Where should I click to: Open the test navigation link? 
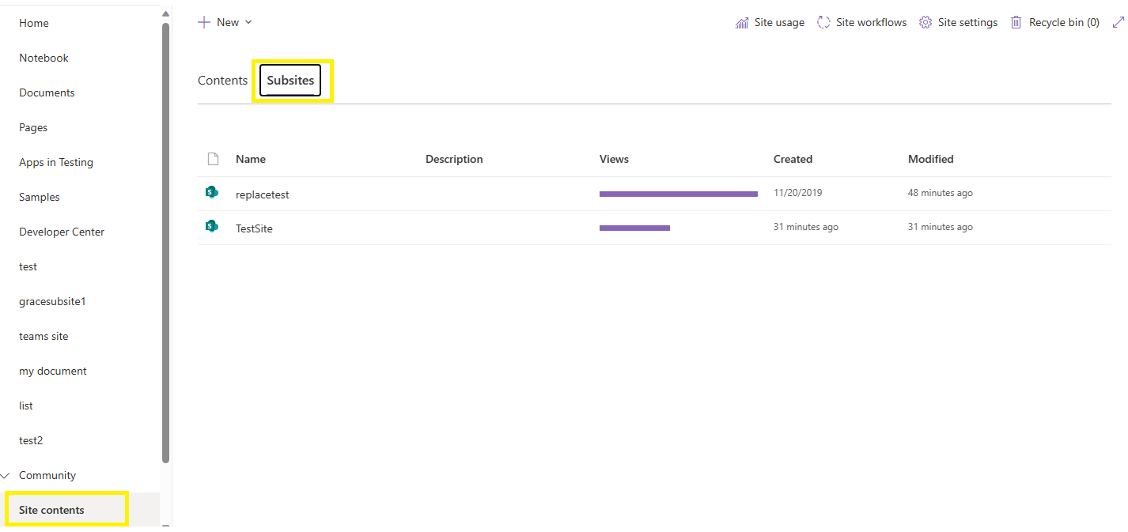click(x=28, y=266)
